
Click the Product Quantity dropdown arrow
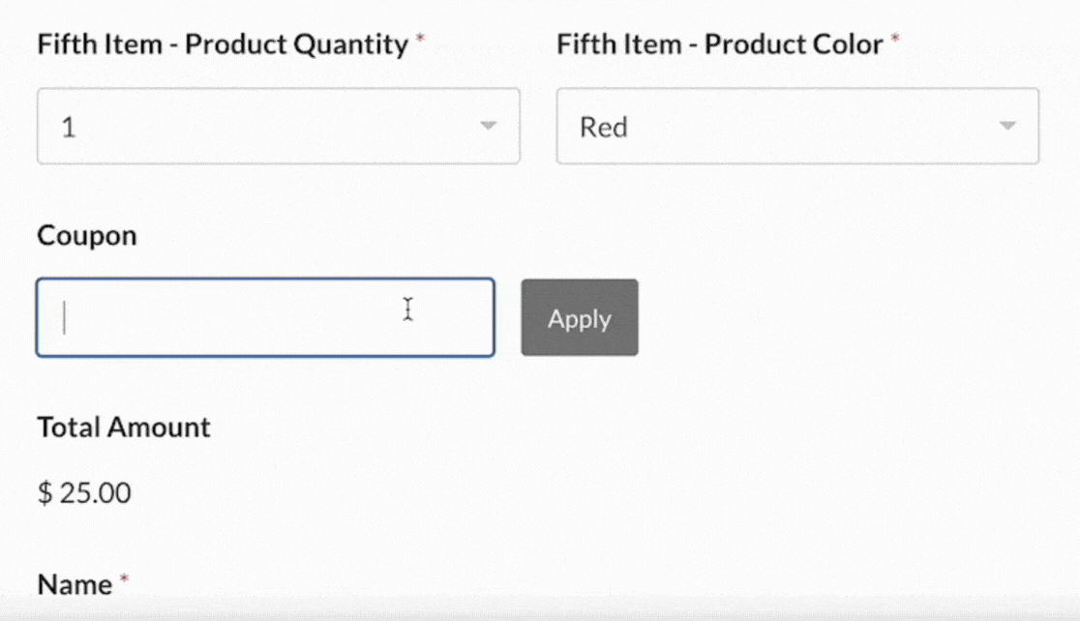[x=489, y=126]
